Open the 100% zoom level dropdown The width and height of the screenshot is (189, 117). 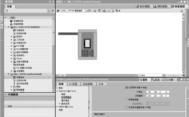pos(164,75)
